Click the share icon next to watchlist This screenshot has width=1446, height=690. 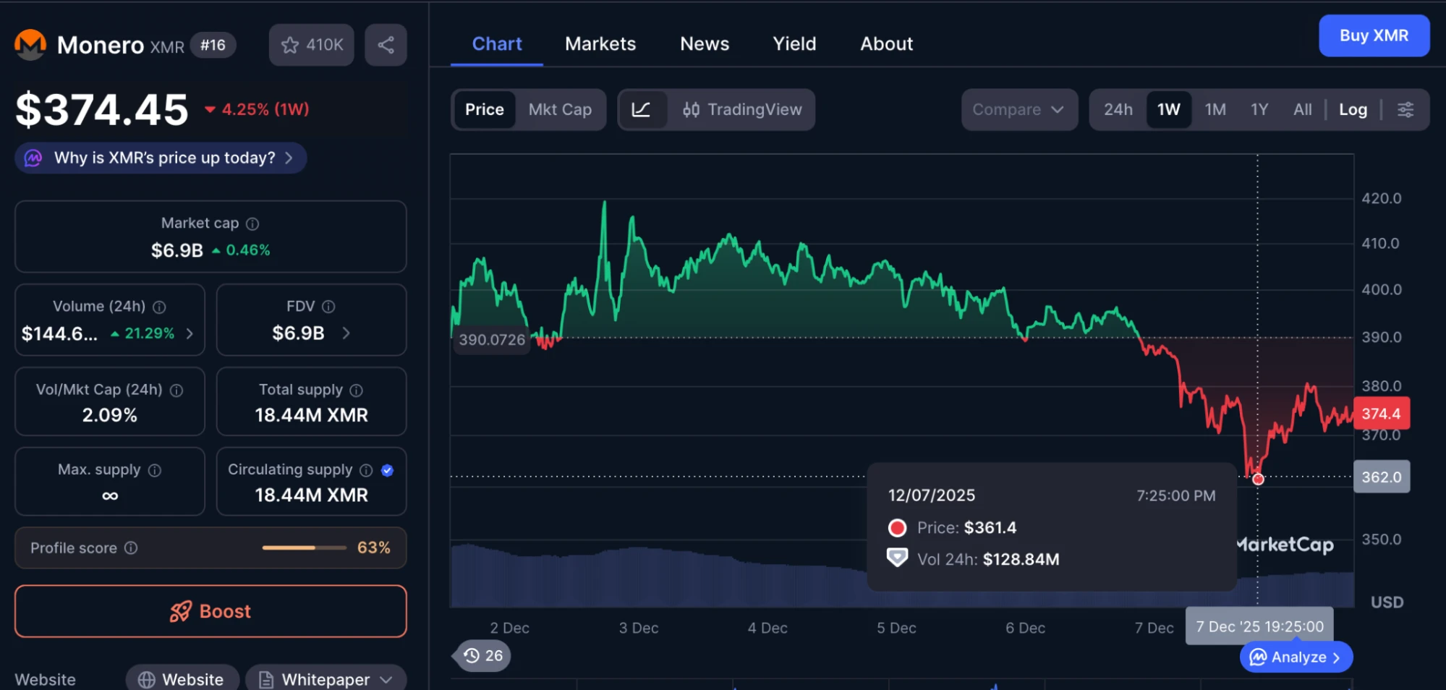point(386,44)
